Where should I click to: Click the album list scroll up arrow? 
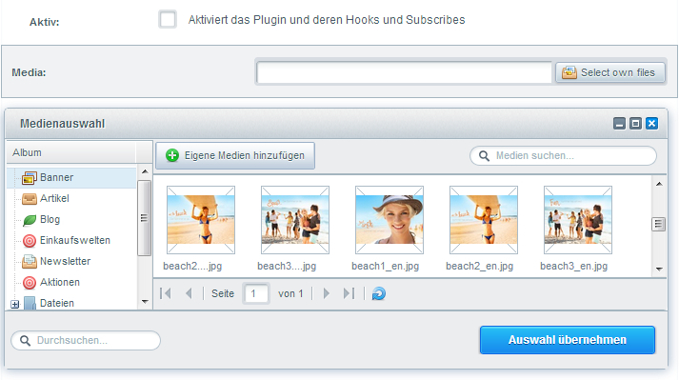145,171
